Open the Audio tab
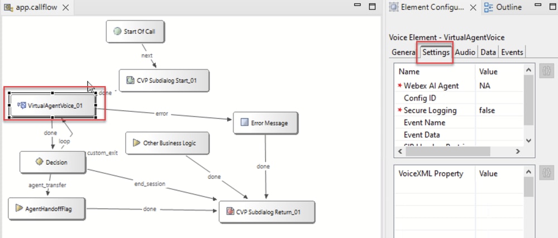Viewport: 558px width, 238px height. 465,52
